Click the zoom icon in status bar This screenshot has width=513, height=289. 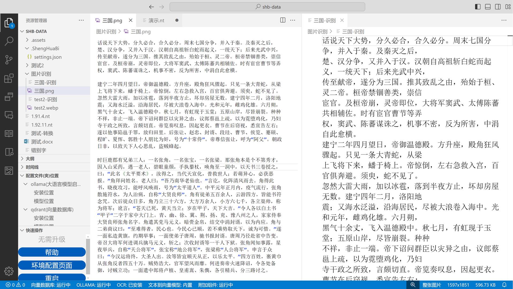click(413, 285)
